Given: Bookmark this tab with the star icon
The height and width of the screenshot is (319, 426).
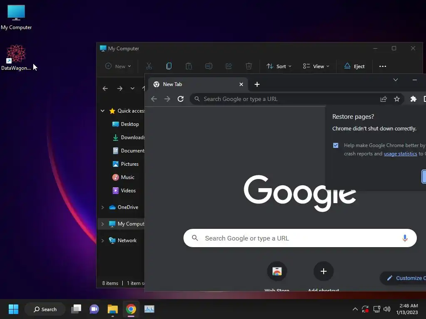Looking at the screenshot, I should coord(397,99).
